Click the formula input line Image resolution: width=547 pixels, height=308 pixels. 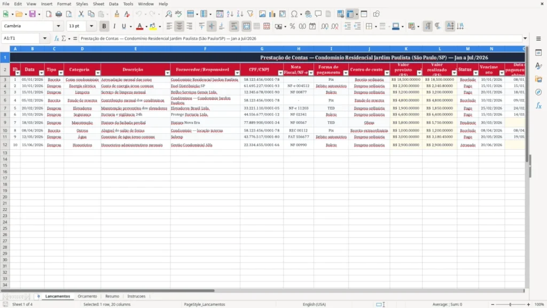(300, 38)
